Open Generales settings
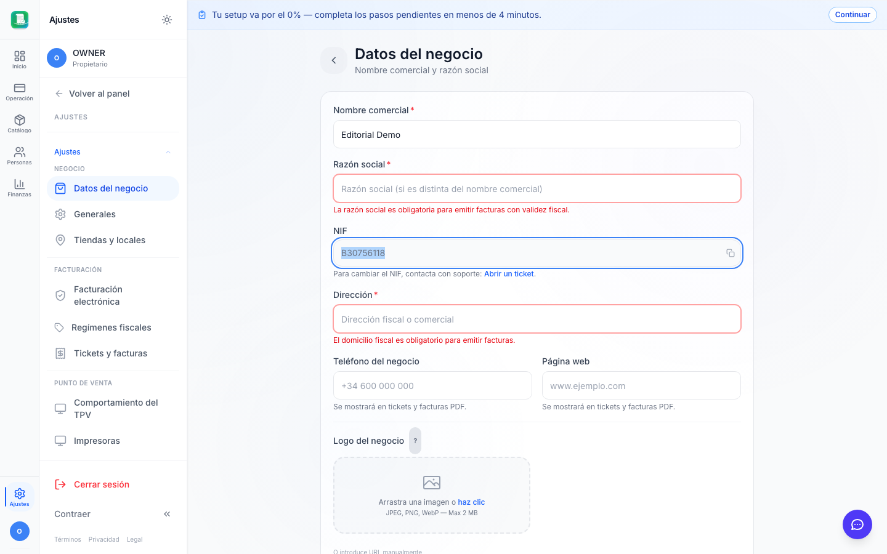 113,214
